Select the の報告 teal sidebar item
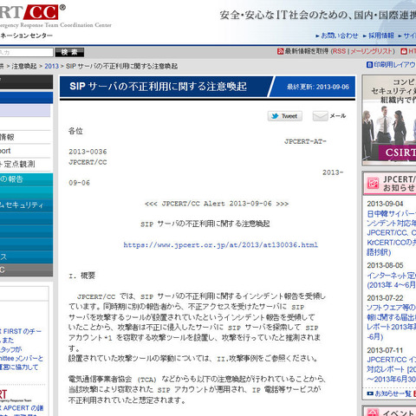 (26, 179)
